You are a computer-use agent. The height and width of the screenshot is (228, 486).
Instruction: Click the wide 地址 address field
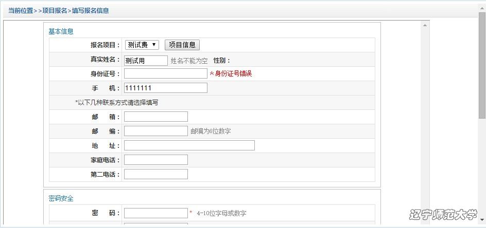click(x=189, y=145)
